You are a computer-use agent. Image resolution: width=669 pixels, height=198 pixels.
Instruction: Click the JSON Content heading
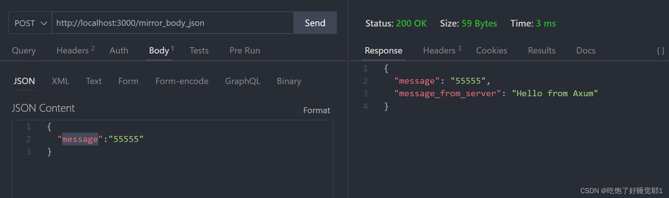click(x=43, y=108)
